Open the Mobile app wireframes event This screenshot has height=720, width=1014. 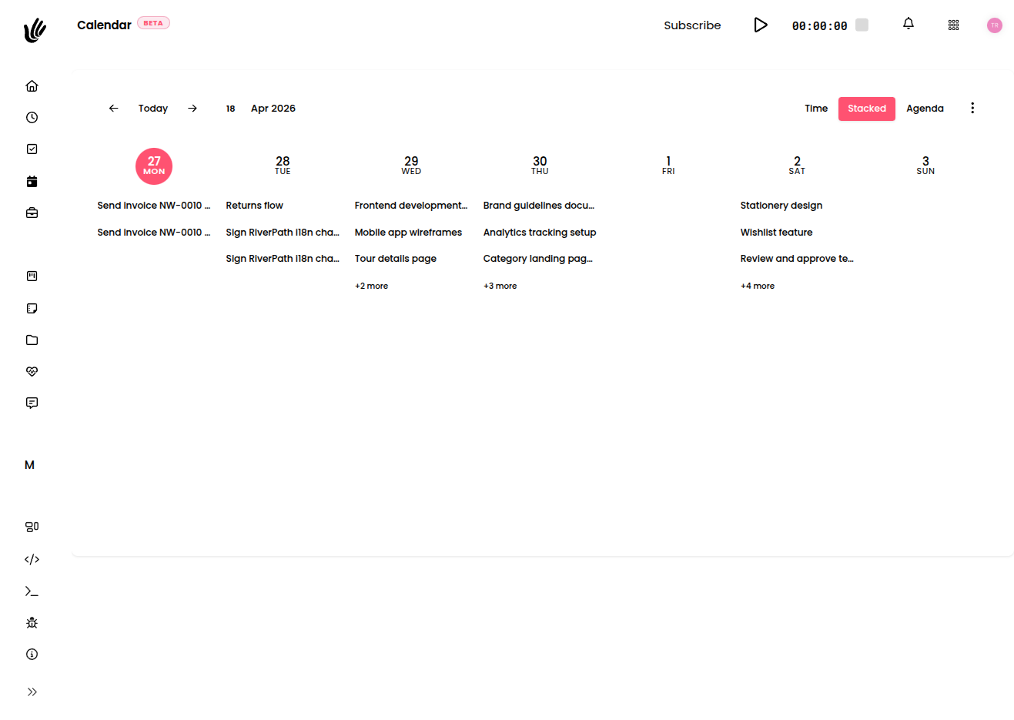click(408, 233)
